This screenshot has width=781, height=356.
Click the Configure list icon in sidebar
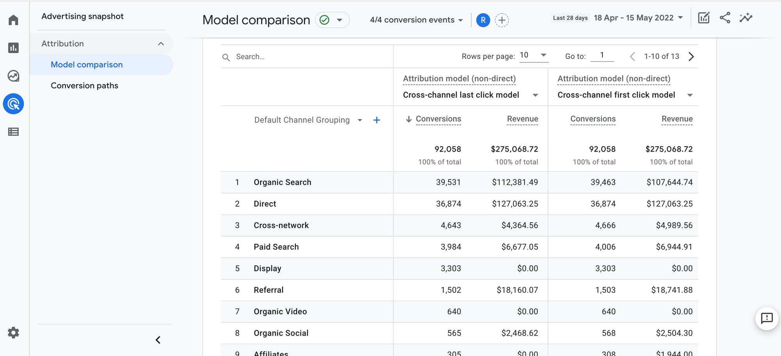pyautogui.click(x=13, y=132)
